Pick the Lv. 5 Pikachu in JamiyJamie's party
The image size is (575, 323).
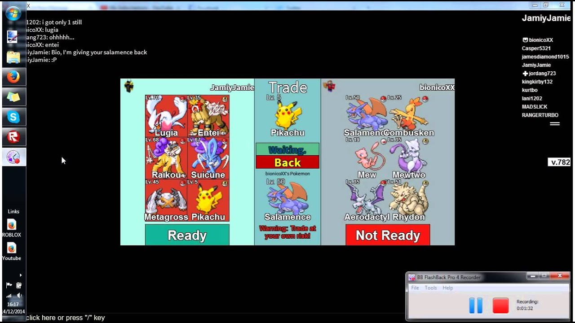(208, 201)
